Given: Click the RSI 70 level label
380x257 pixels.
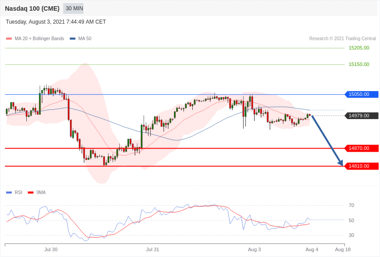Looking at the screenshot, I should (x=351, y=206).
